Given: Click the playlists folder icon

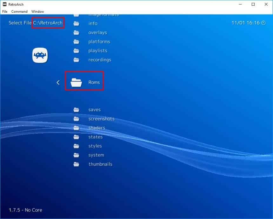Looking at the screenshot, I should [x=76, y=51].
